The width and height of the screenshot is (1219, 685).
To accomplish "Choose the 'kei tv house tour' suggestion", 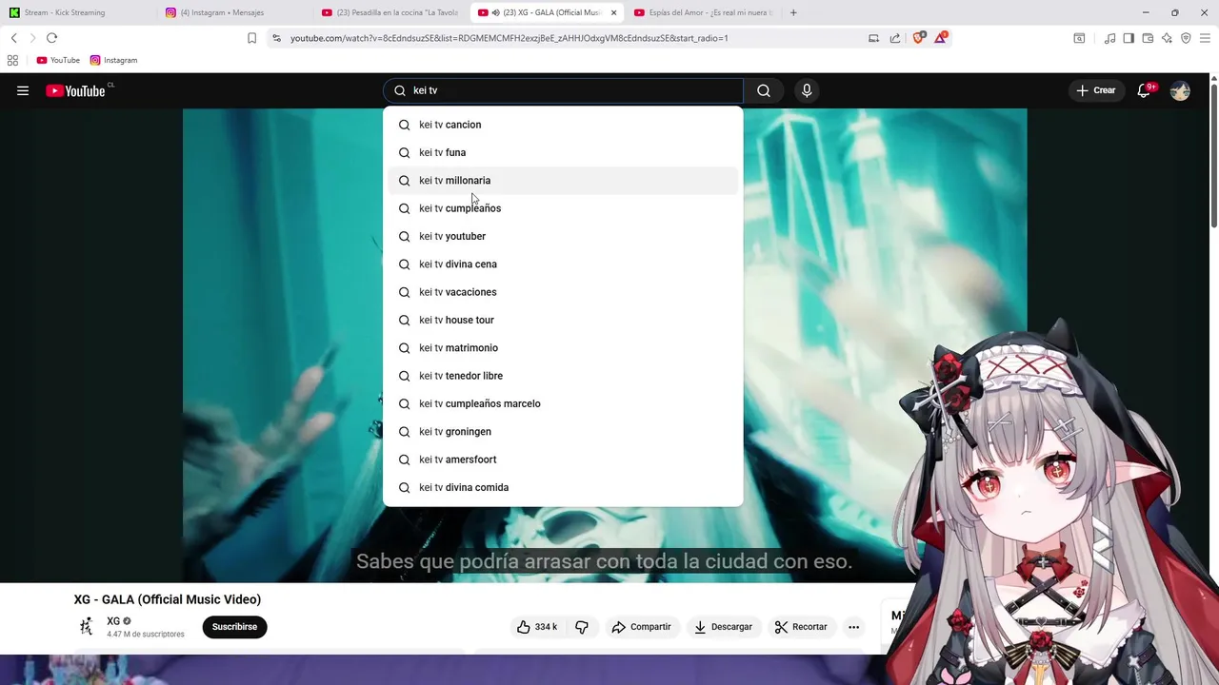I will pos(563,320).
